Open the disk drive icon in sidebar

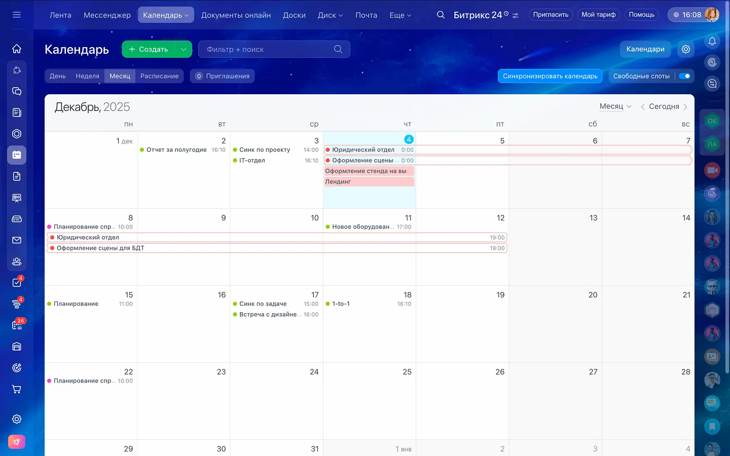pos(17,219)
